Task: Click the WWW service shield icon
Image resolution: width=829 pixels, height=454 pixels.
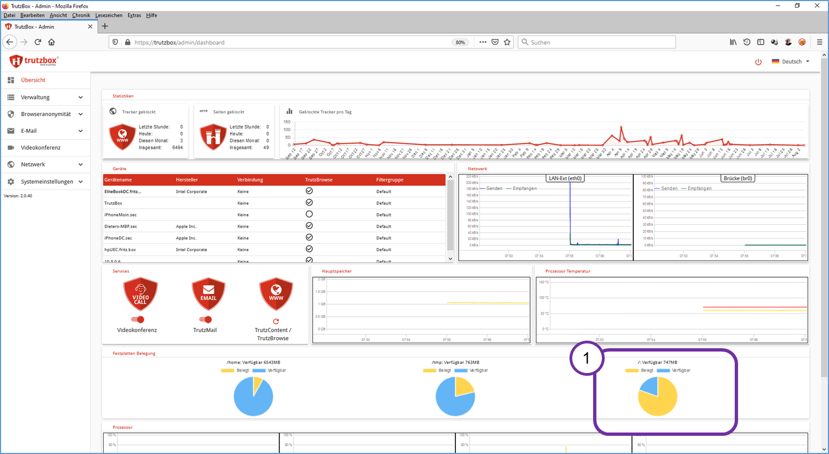Action: pos(276,294)
